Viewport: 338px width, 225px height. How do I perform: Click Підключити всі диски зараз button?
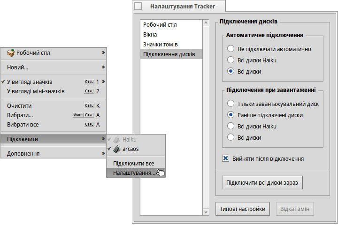click(x=262, y=183)
